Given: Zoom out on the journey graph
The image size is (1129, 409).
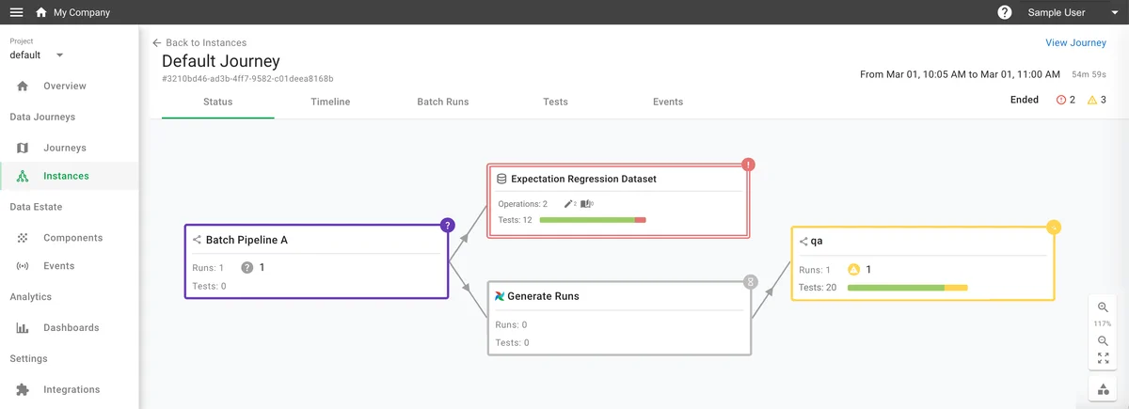Looking at the screenshot, I should pos(1103,340).
